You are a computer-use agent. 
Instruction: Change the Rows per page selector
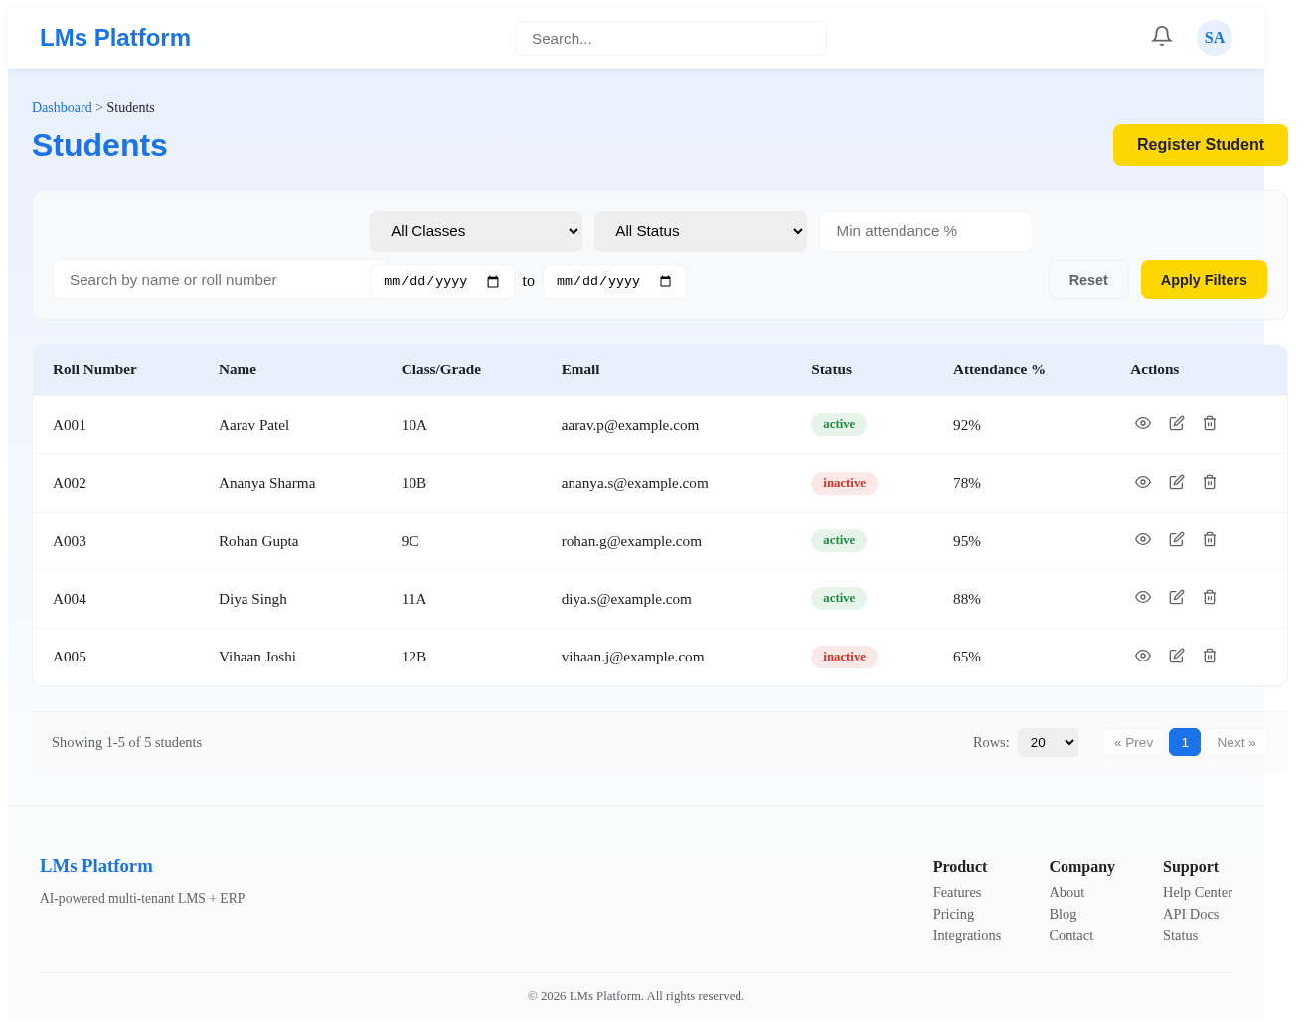click(1048, 742)
